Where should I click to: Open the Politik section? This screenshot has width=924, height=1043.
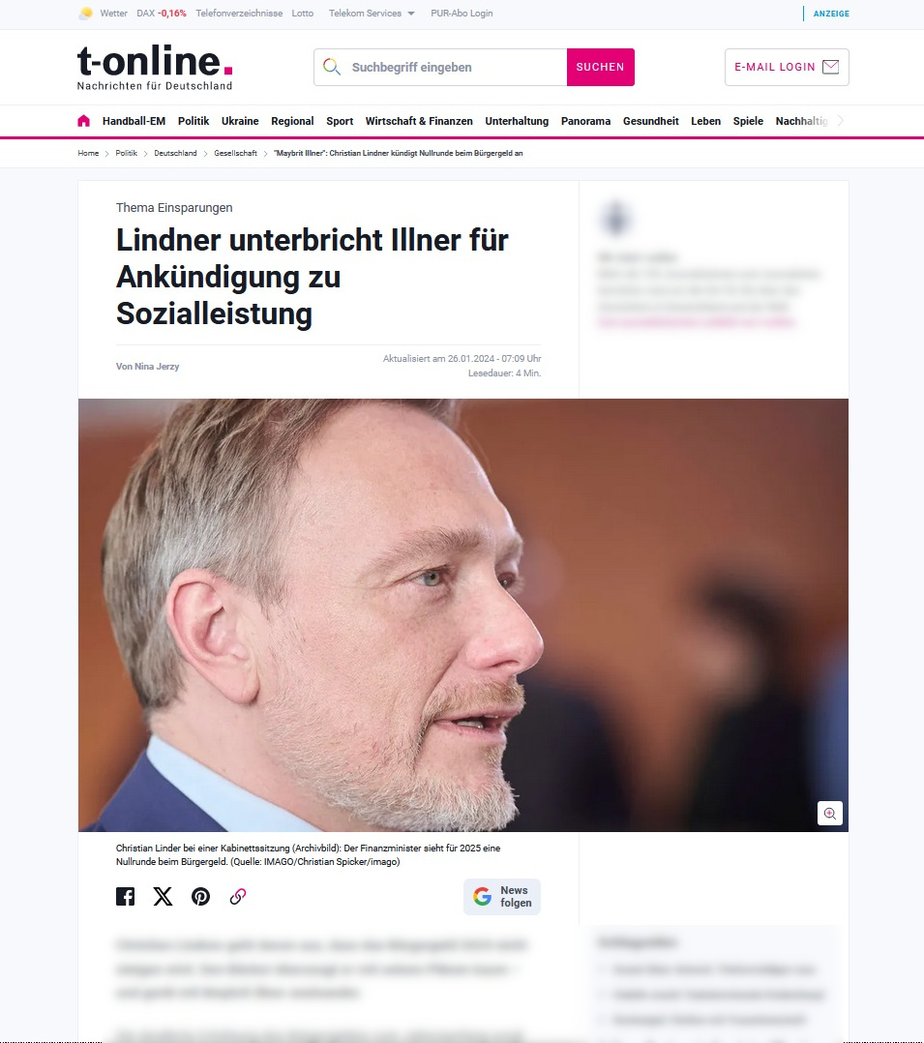point(194,121)
